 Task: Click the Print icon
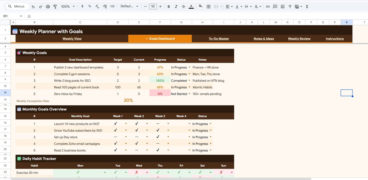(x=48, y=7)
